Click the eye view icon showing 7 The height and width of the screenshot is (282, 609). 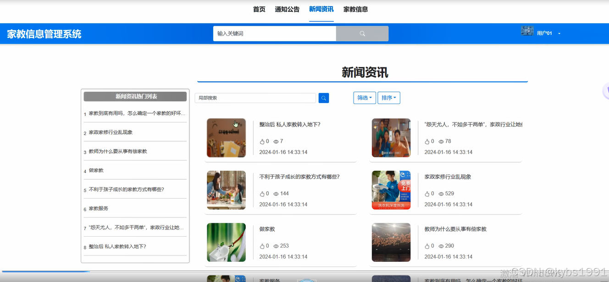[x=276, y=142]
